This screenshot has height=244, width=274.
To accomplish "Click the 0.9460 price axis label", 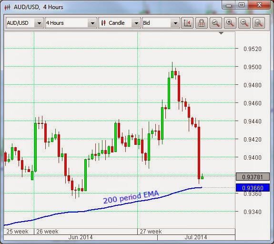I will 253,103.
